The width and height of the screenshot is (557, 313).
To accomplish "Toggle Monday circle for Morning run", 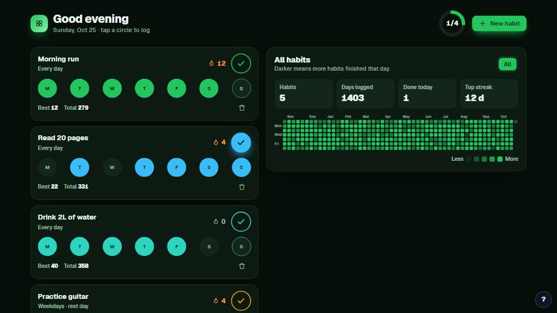I will coord(47,89).
